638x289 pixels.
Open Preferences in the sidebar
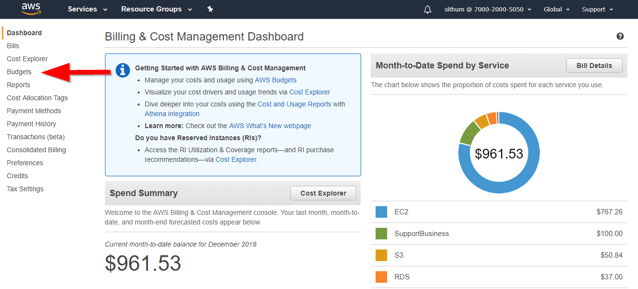point(25,163)
